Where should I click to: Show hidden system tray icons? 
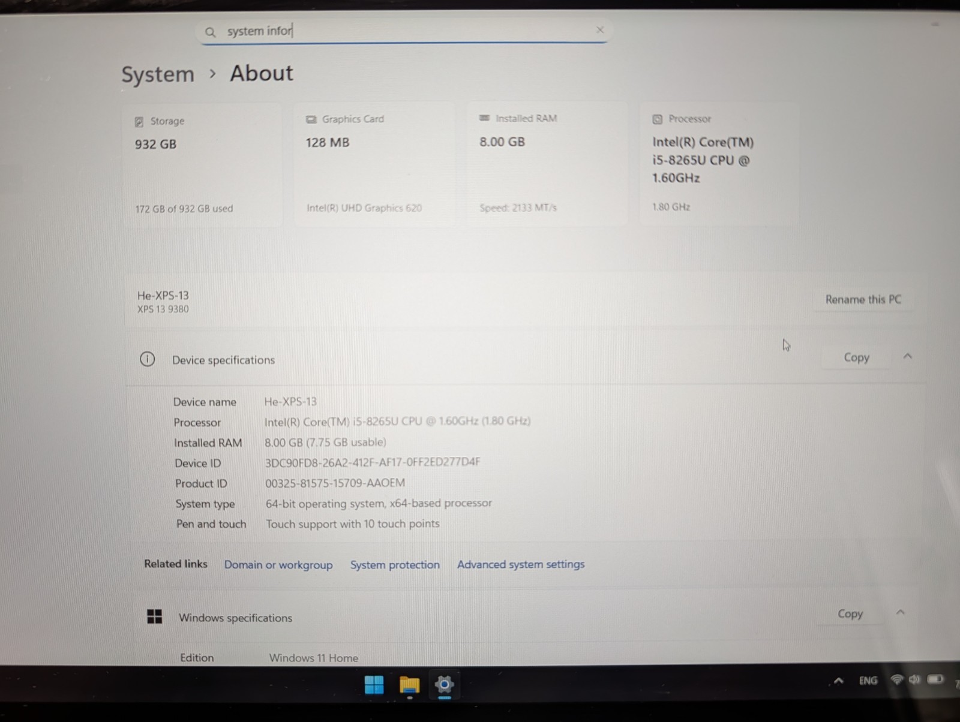[x=839, y=681]
